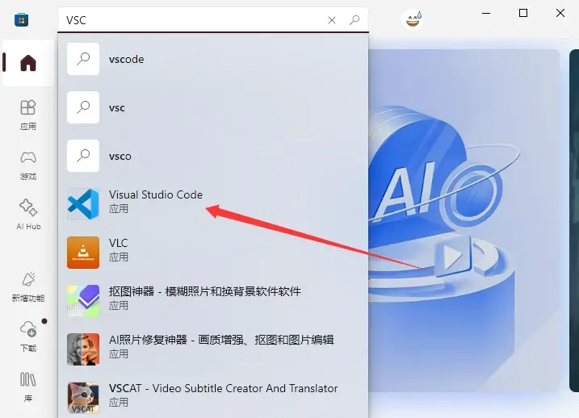Open the 应用 (Apps) sidebar section
The height and width of the screenshot is (418, 579).
point(28,115)
